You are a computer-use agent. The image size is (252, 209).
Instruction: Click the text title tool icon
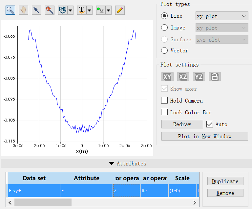click(x=82, y=10)
